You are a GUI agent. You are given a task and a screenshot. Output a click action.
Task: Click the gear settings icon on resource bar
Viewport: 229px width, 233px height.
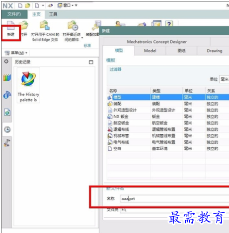pos(6,61)
